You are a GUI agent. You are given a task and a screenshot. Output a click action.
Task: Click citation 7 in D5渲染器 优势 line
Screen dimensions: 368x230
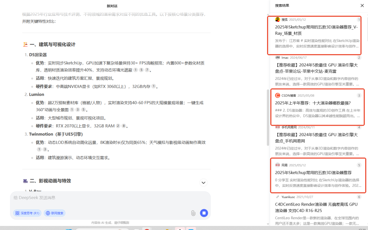147,70
